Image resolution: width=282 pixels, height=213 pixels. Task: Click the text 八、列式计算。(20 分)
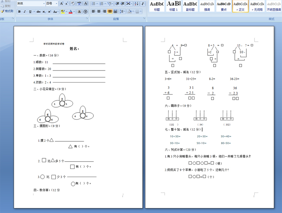click(180, 150)
